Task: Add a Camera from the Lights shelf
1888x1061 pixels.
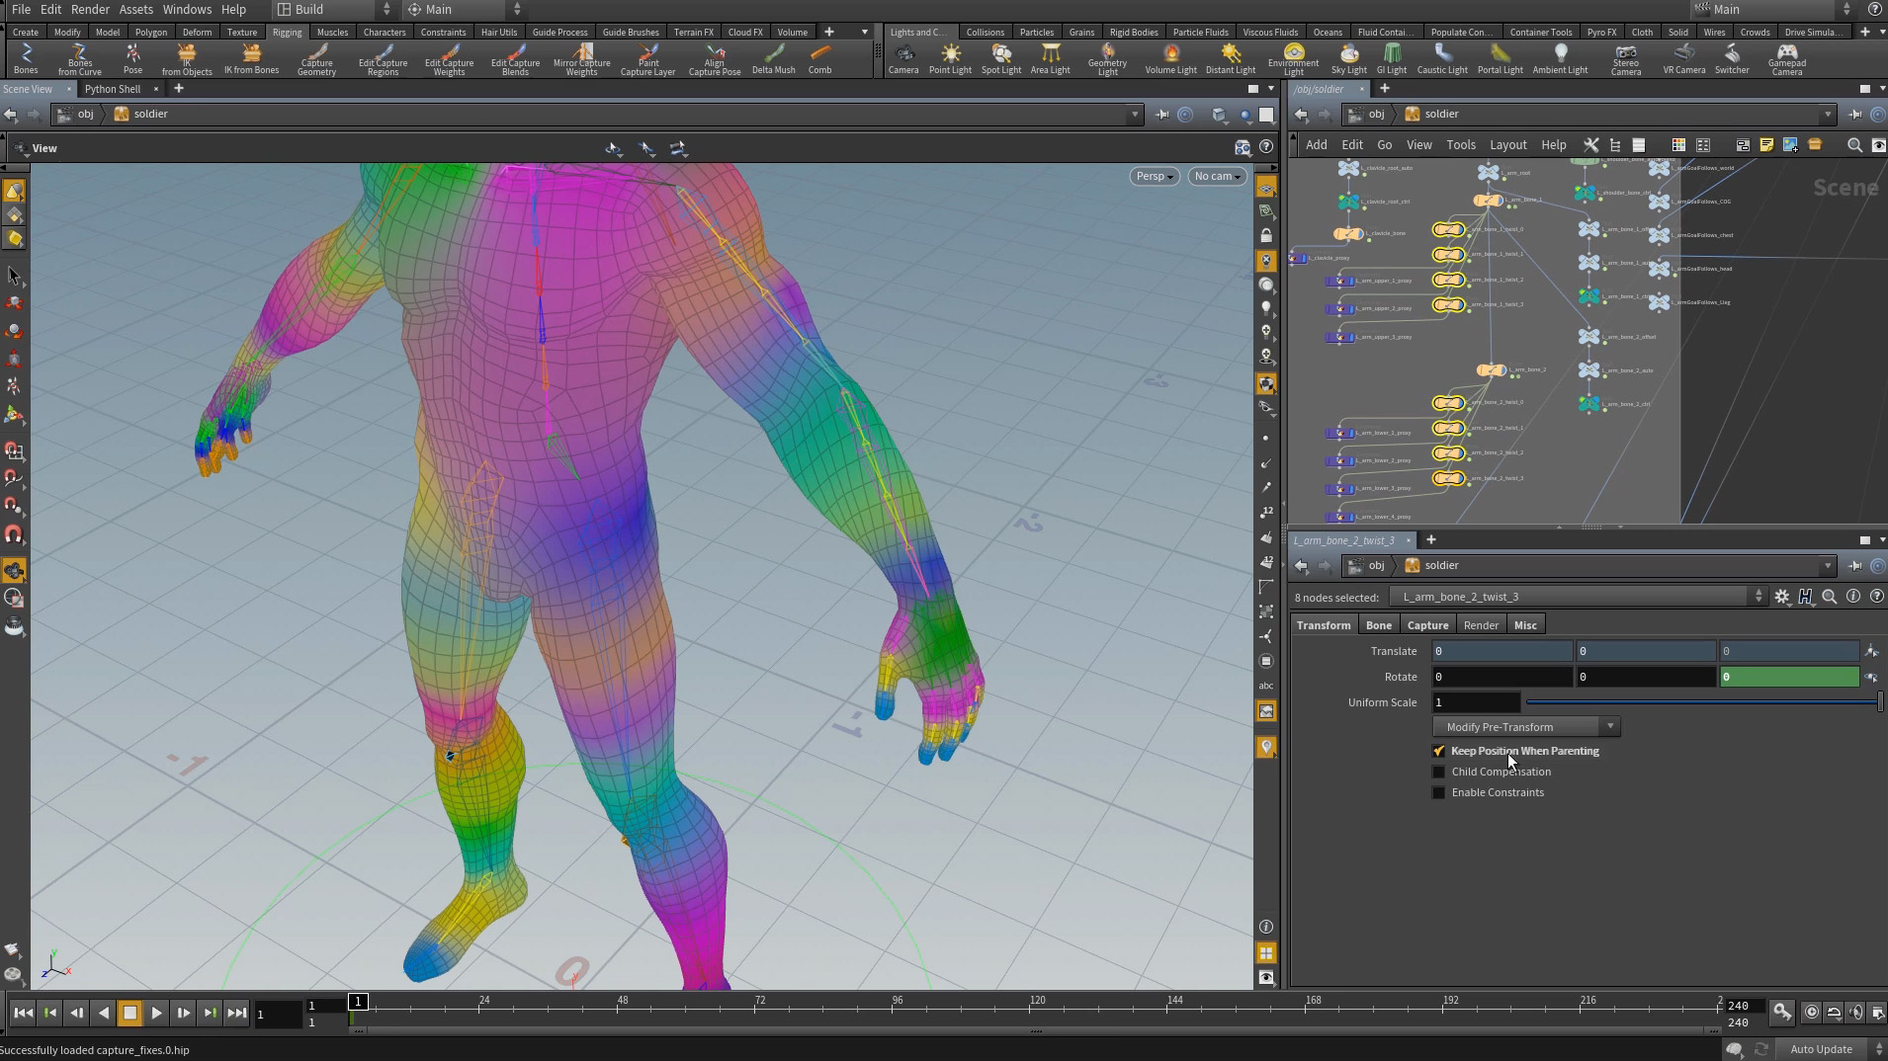Action: 902,59
